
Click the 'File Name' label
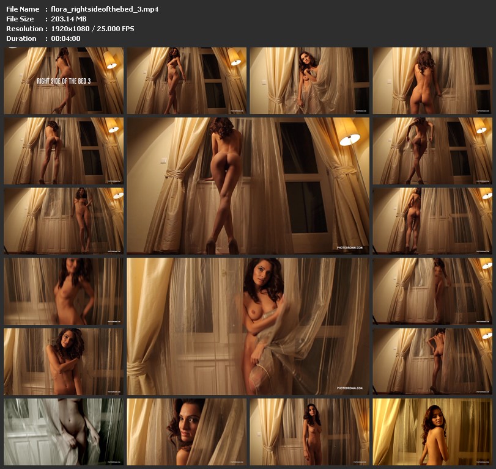pyautogui.click(x=23, y=9)
